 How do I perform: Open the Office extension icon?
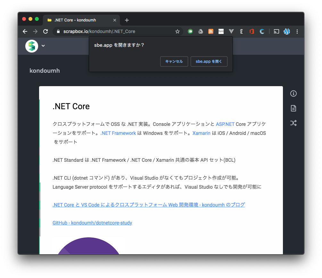252,31
